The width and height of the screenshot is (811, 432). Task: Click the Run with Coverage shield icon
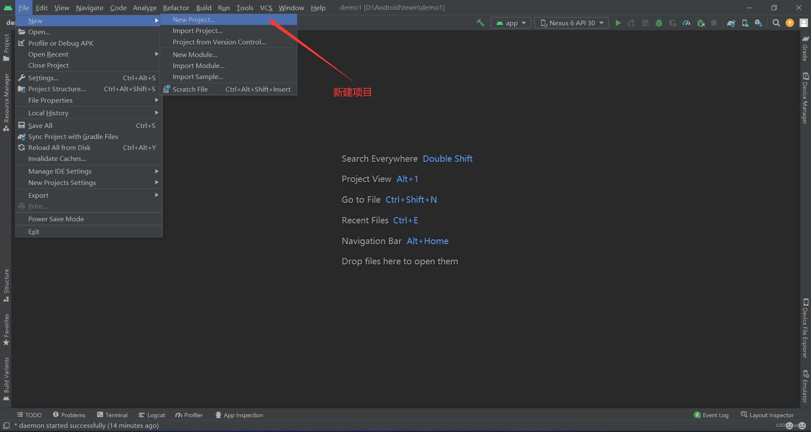pyautogui.click(x=673, y=23)
